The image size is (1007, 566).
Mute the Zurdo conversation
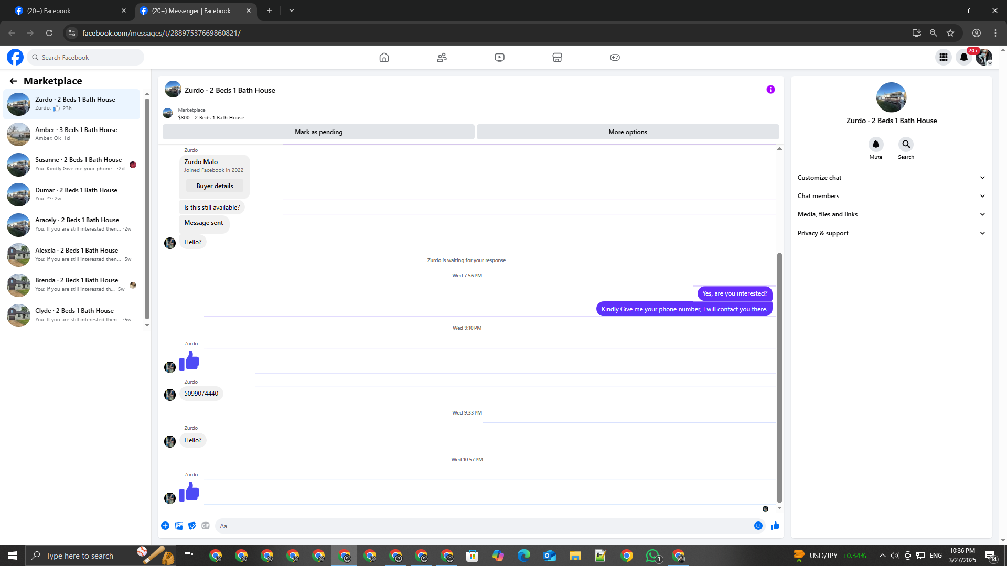(875, 144)
